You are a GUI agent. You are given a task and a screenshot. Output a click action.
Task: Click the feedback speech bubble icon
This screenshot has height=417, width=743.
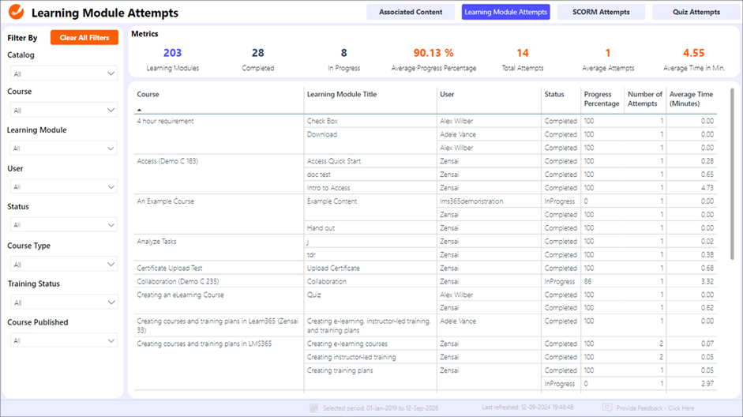[x=606, y=408]
